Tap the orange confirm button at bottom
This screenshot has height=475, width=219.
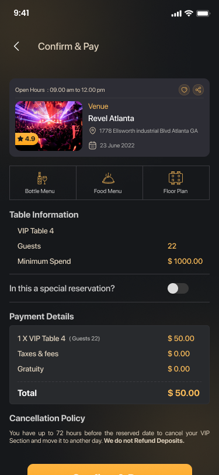pyautogui.click(x=110, y=469)
